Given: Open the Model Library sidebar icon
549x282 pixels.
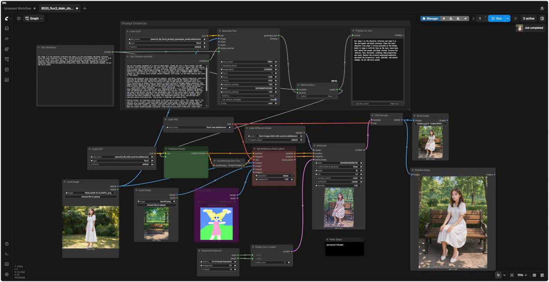Looking at the screenshot, I should [7, 49].
